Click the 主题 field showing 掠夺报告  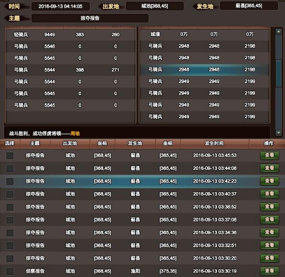[x=90, y=18]
